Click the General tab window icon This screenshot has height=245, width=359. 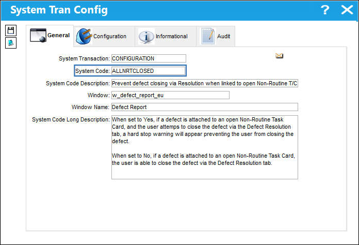(x=38, y=35)
